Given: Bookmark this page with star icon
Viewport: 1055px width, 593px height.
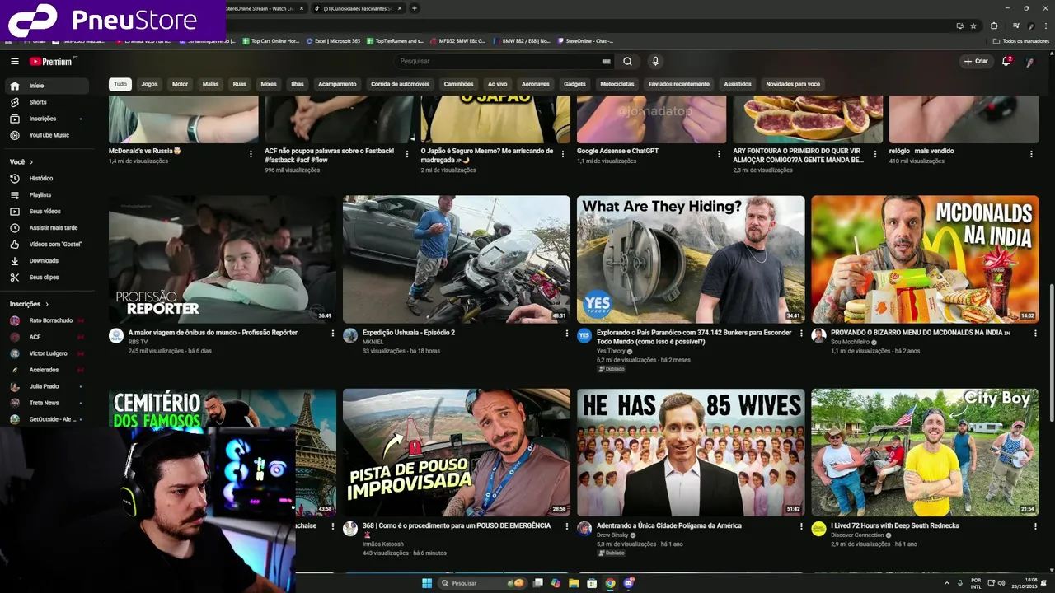Looking at the screenshot, I should point(973,26).
